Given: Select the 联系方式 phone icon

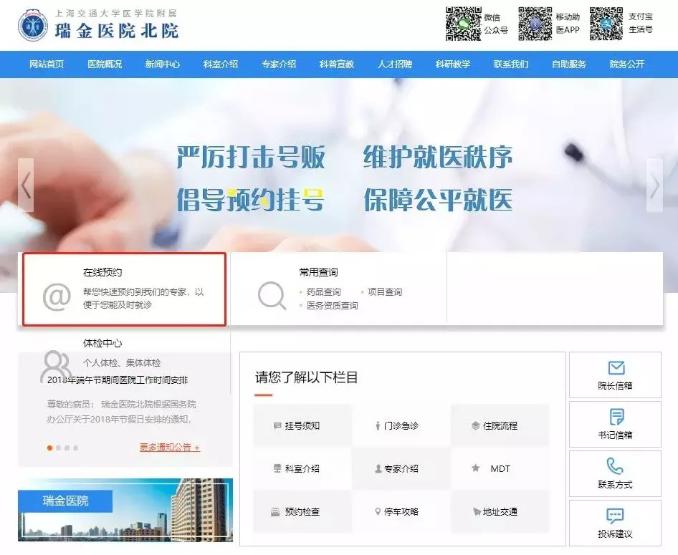Looking at the screenshot, I should tap(614, 468).
